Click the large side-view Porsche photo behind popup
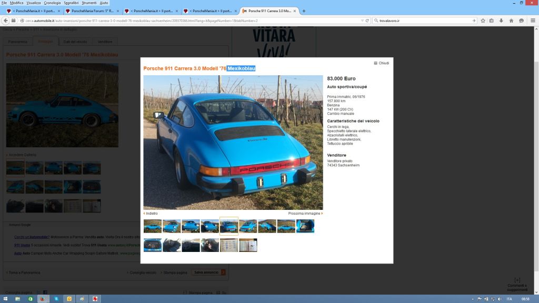 [62, 105]
